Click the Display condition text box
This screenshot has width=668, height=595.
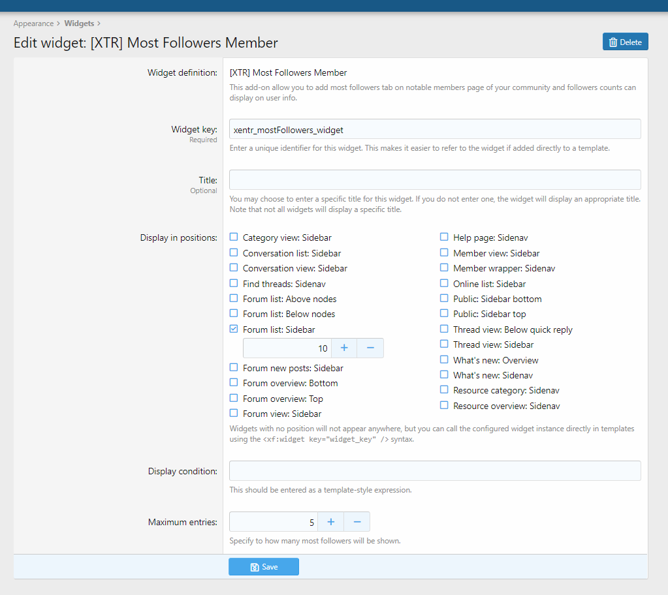[435, 471]
